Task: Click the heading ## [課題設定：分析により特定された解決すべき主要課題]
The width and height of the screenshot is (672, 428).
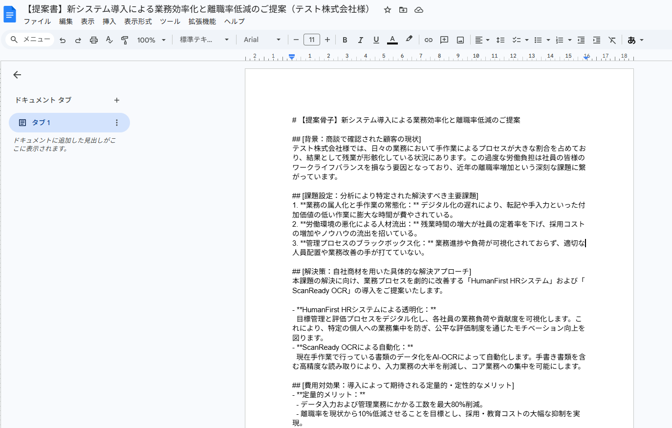Action: (x=385, y=196)
